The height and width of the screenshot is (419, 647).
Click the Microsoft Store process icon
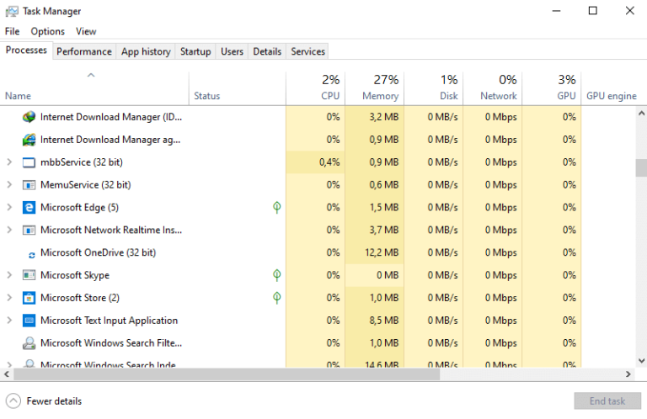[x=29, y=298]
